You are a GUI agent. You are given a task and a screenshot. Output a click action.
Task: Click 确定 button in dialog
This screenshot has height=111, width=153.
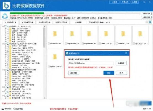tap(109, 73)
